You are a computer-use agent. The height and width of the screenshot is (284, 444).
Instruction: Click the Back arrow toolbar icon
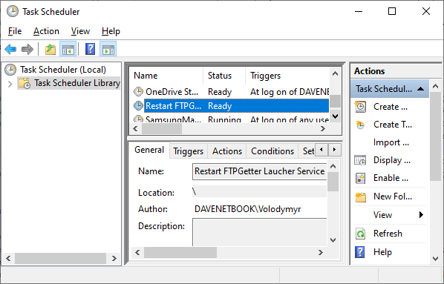tap(10, 49)
